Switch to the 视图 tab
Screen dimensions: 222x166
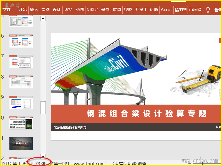[x=128, y=10]
